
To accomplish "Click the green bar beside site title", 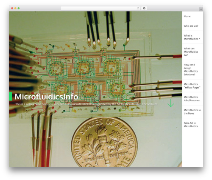I will point(11,96).
